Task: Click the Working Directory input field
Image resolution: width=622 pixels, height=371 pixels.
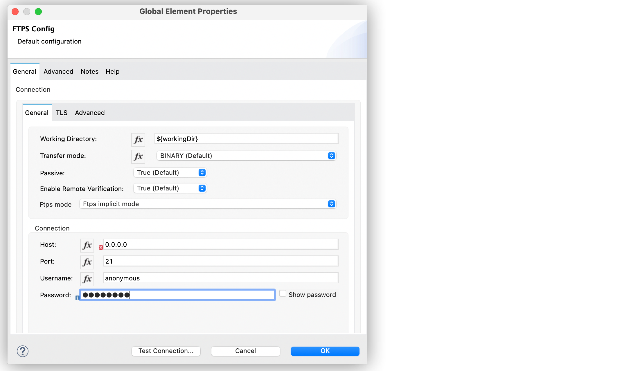Action: [x=247, y=139]
